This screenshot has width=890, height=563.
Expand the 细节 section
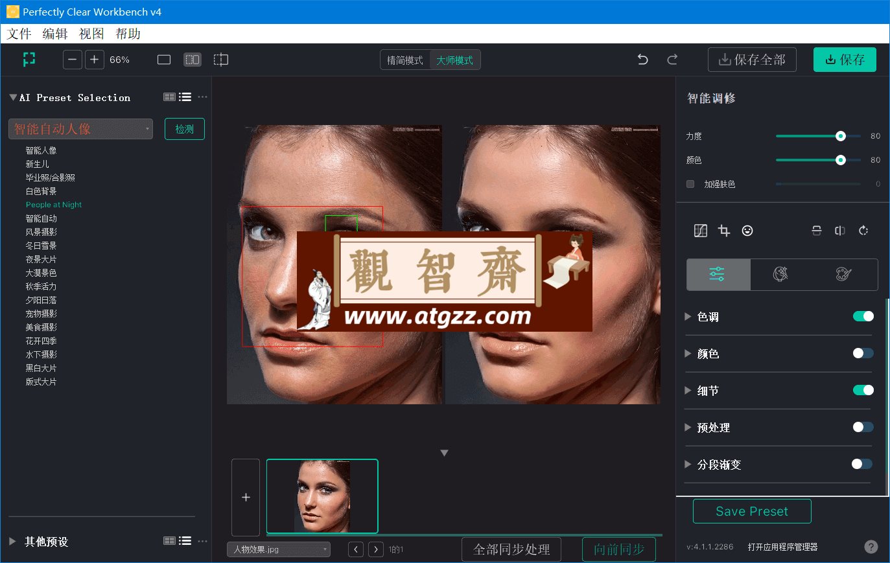pyautogui.click(x=688, y=391)
